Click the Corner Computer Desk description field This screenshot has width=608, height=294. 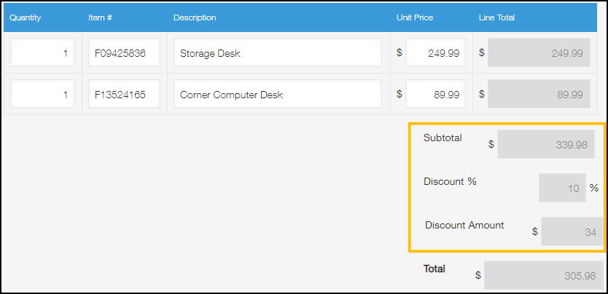coord(277,95)
